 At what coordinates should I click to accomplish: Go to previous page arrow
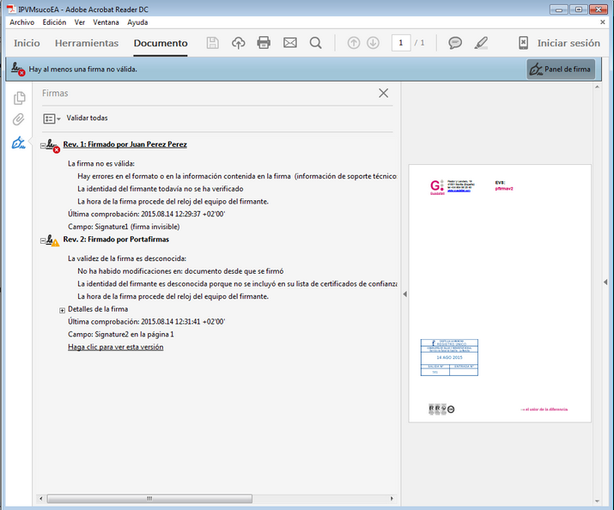click(354, 43)
